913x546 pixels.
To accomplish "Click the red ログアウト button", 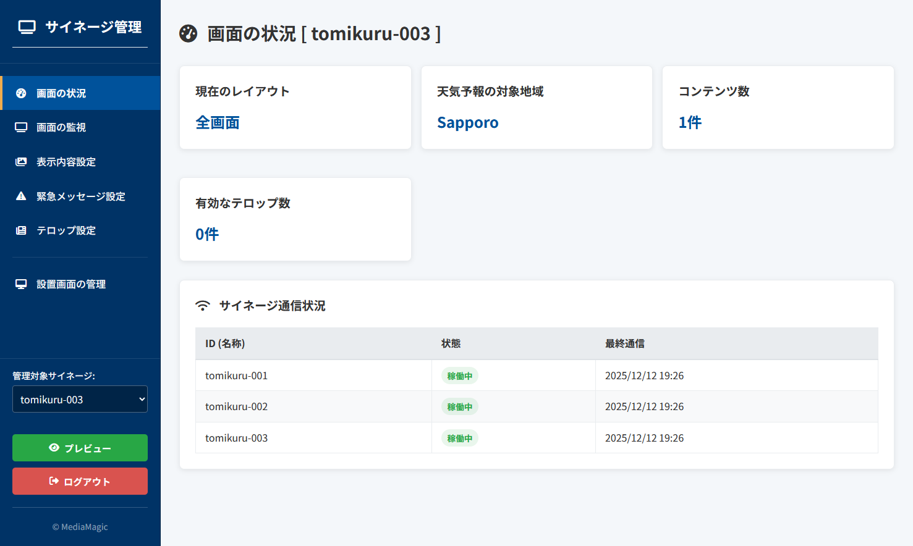I will click(80, 481).
